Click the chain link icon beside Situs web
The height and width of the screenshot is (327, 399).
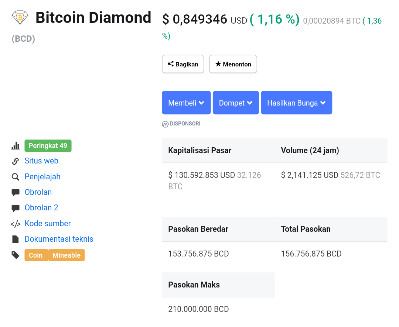click(x=16, y=161)
